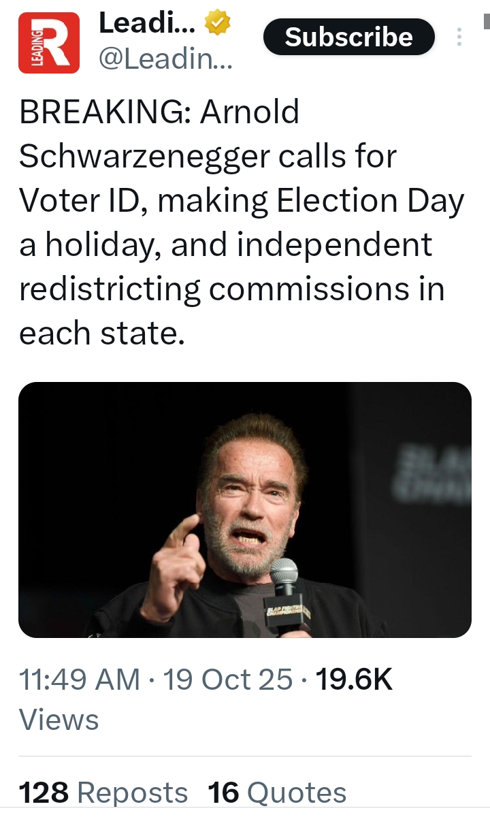Screen dimensions: 490x830
Task: Tap the account display name "Leadi..."
Action: 148,25
